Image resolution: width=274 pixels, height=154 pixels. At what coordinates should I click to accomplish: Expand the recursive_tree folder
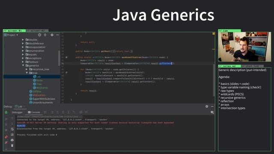click(27, 69)
